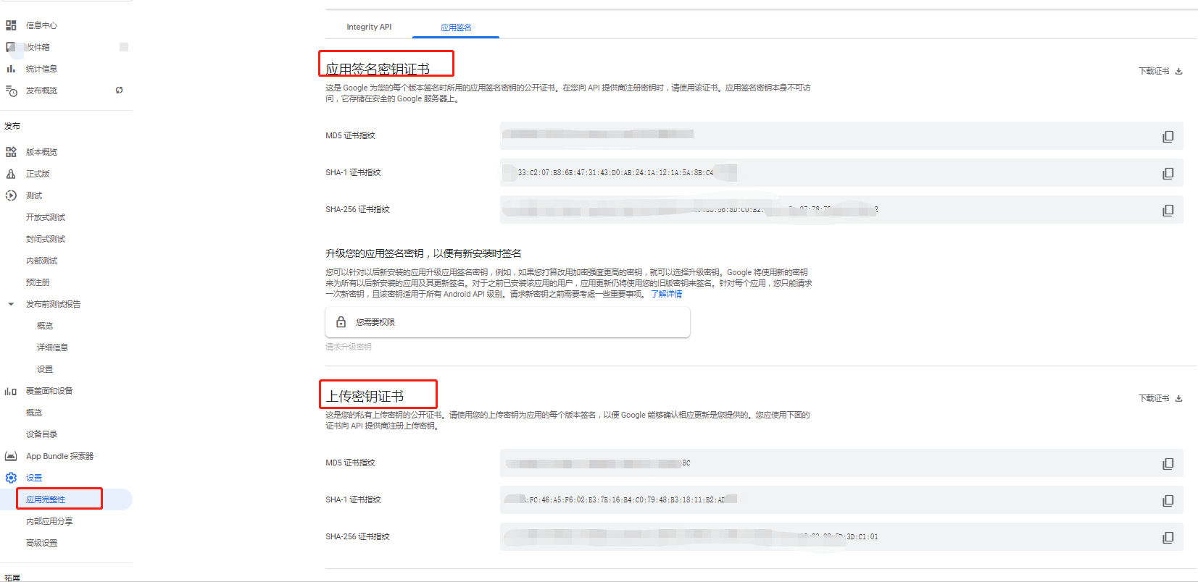Viewport: 1198px width, 582px height.
Task: Copy the upload key SHA-1 fingerprint
Action: tap(1168, 500)
